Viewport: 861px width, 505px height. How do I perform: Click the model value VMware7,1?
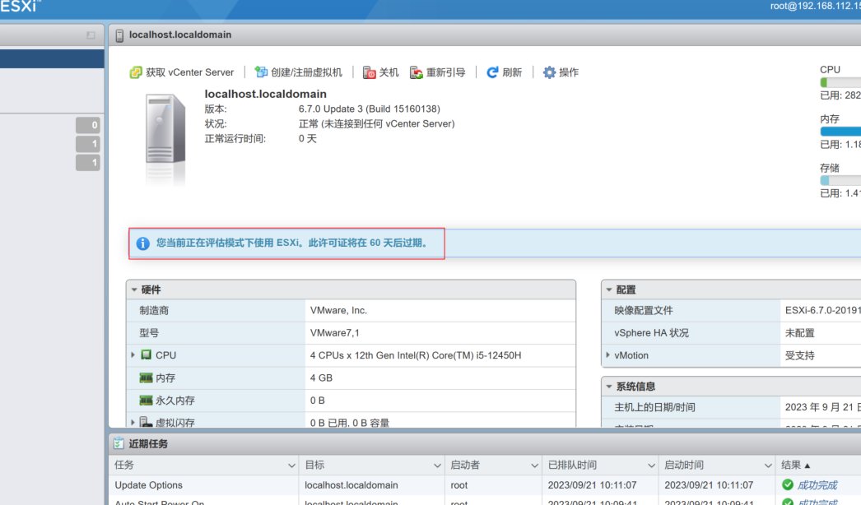click(334, 332)
